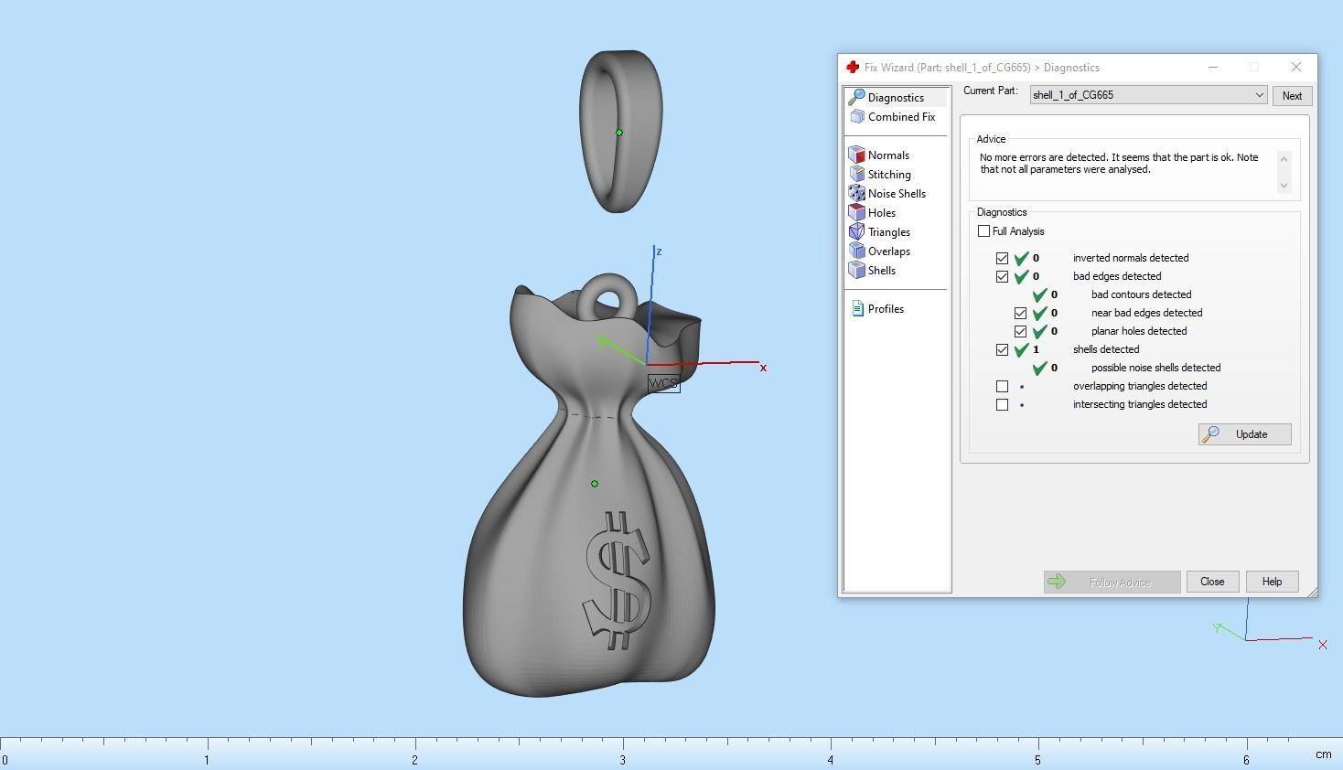
Task: Click the ruler mark labeled 3
Action: click(623, 760)
